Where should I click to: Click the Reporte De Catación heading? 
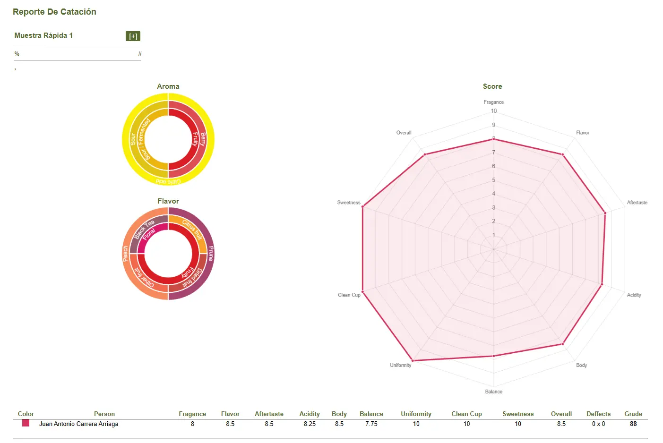54,12
